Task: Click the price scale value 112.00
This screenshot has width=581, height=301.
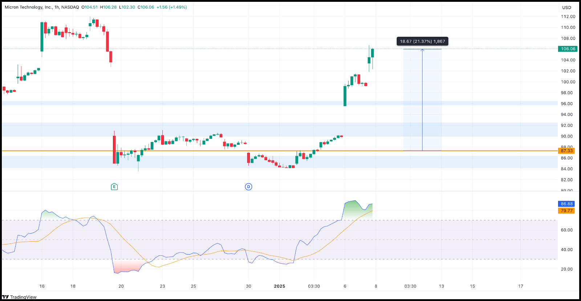Action: click(568, 17)
